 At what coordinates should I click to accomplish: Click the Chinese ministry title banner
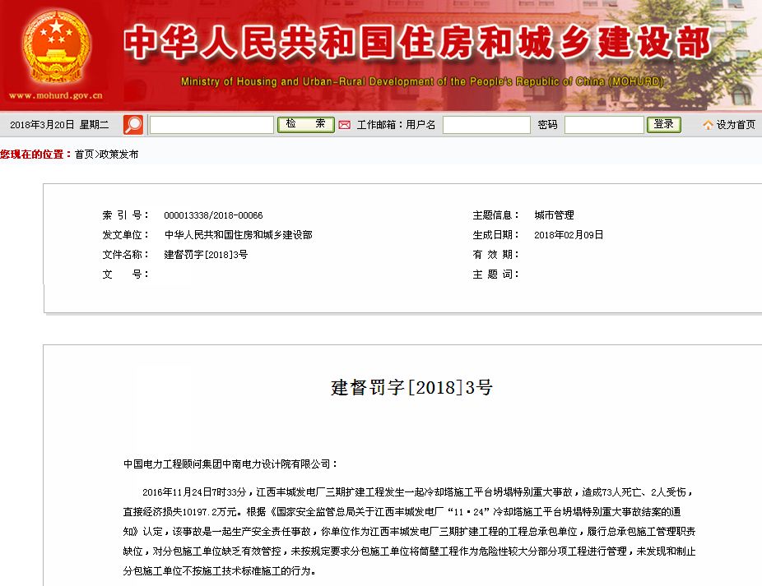tap(417, 43)
